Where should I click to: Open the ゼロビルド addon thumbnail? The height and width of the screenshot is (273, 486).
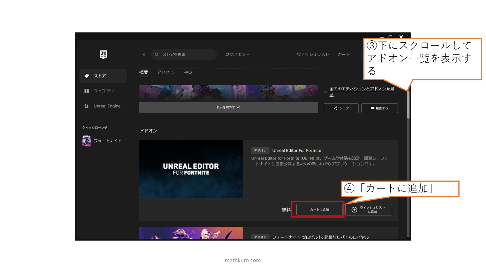191,233
